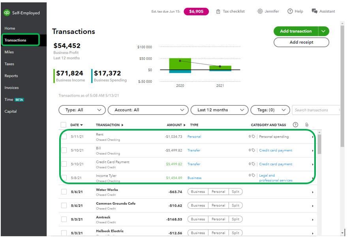Click Credit card payment link on Bill row
Image resolution: width=349 pixels, height=237 pixels.
click(276, 150)
